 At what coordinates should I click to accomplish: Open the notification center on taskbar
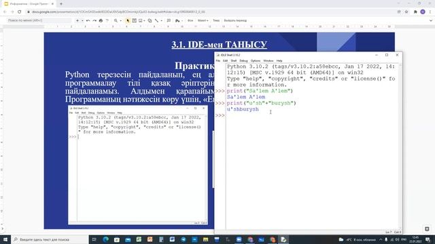click(428, 239)
